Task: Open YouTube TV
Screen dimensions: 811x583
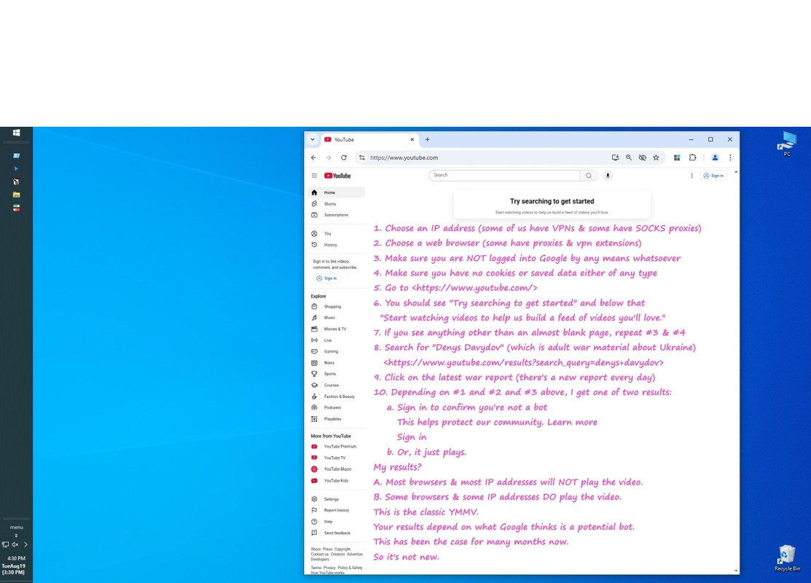Action: click(336, 458)
